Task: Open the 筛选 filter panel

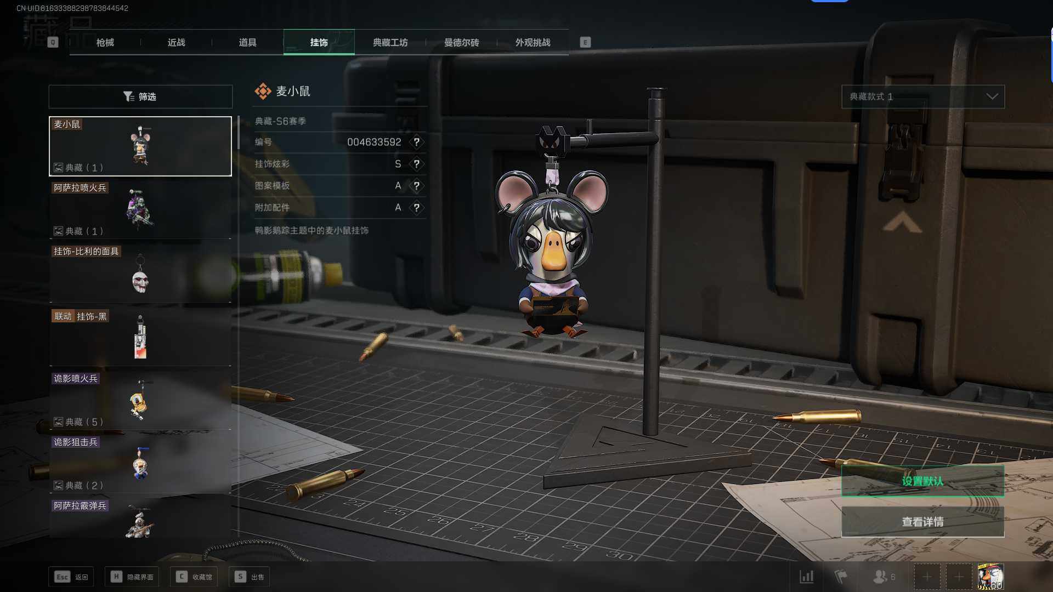Action: click(140, 96)
